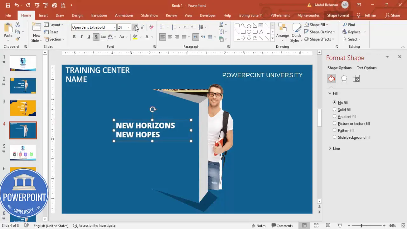Open the Effects pentagon icon
The width and height of the screenshot is (407, 229).
pyautogui.click(x=344, y=79)
